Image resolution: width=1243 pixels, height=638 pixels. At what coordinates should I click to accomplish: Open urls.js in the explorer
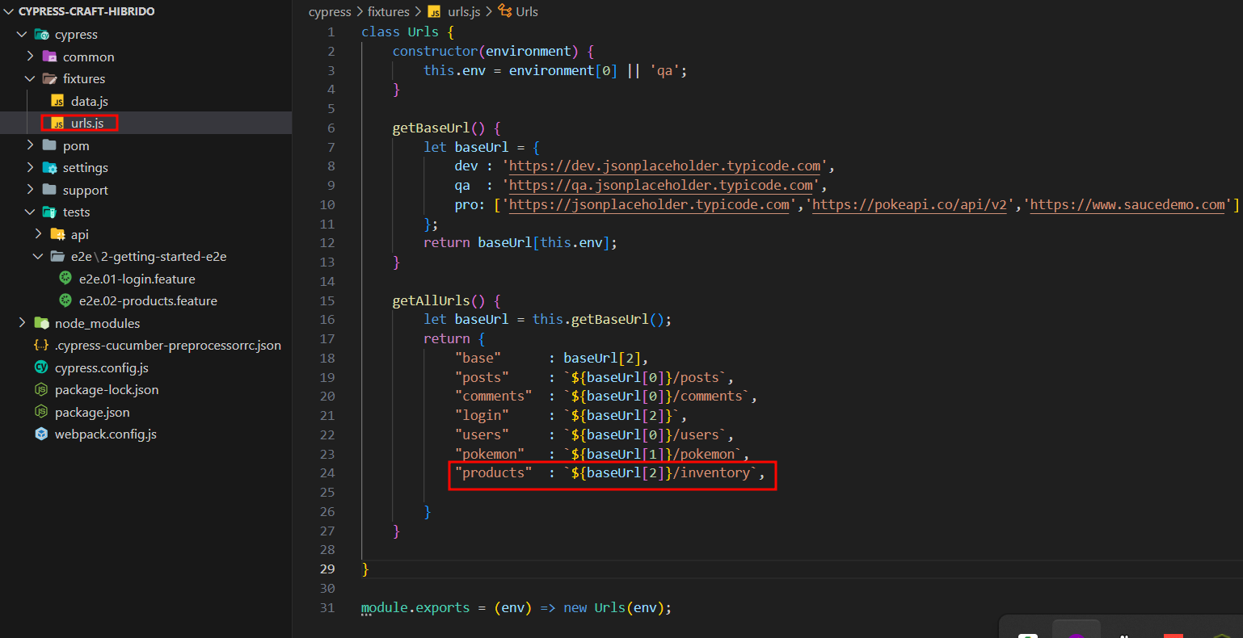click(87, 124)
